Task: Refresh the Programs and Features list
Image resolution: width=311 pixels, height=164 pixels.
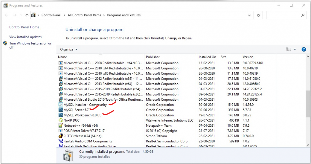Action: 258,15
